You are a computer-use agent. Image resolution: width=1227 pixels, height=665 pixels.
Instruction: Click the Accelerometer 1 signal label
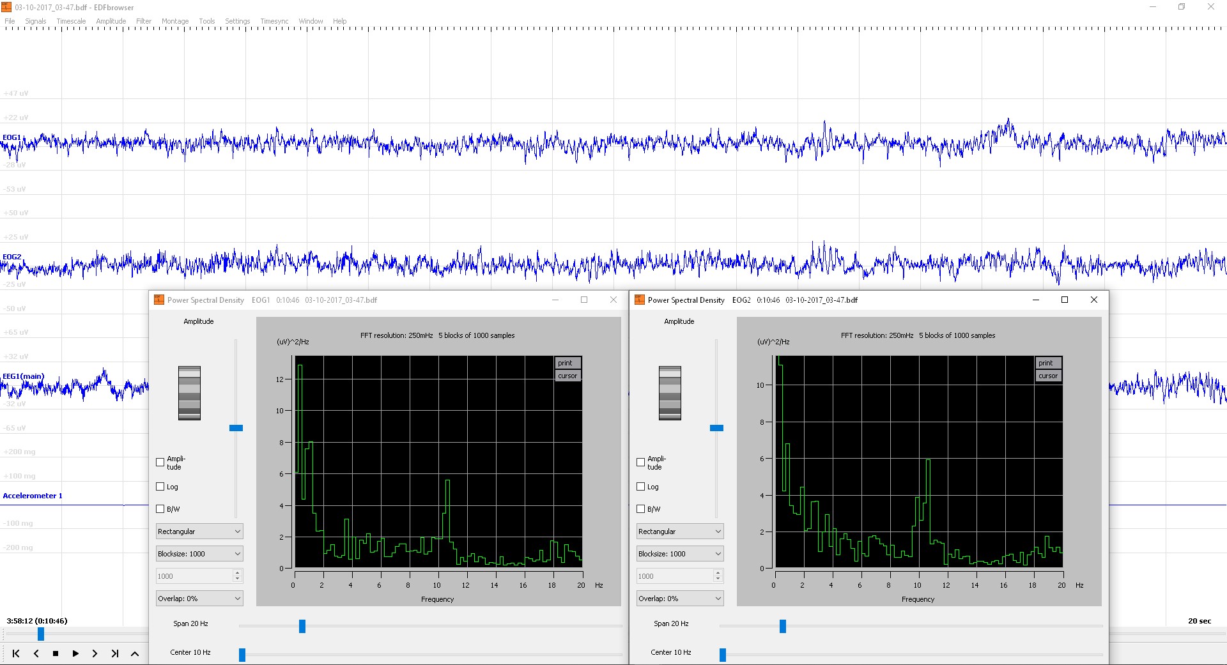[x=33, y=496]
